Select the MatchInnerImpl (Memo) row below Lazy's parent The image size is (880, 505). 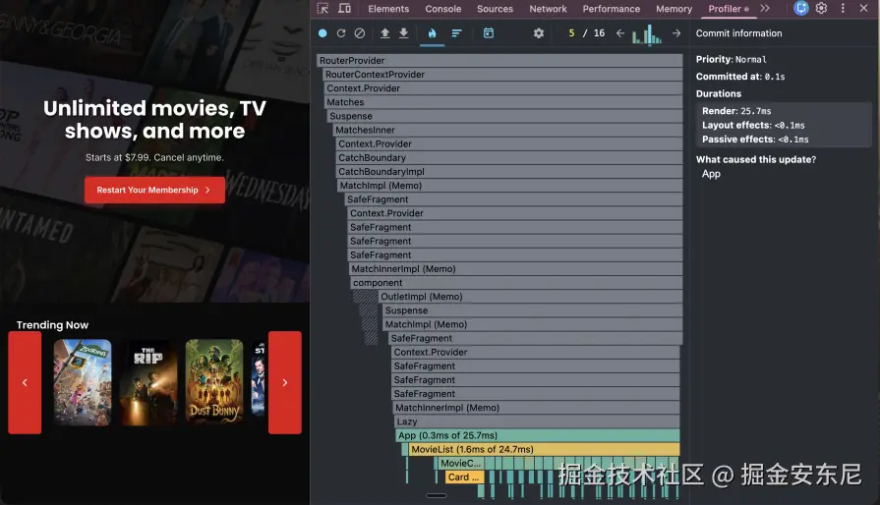click(536, 408)
